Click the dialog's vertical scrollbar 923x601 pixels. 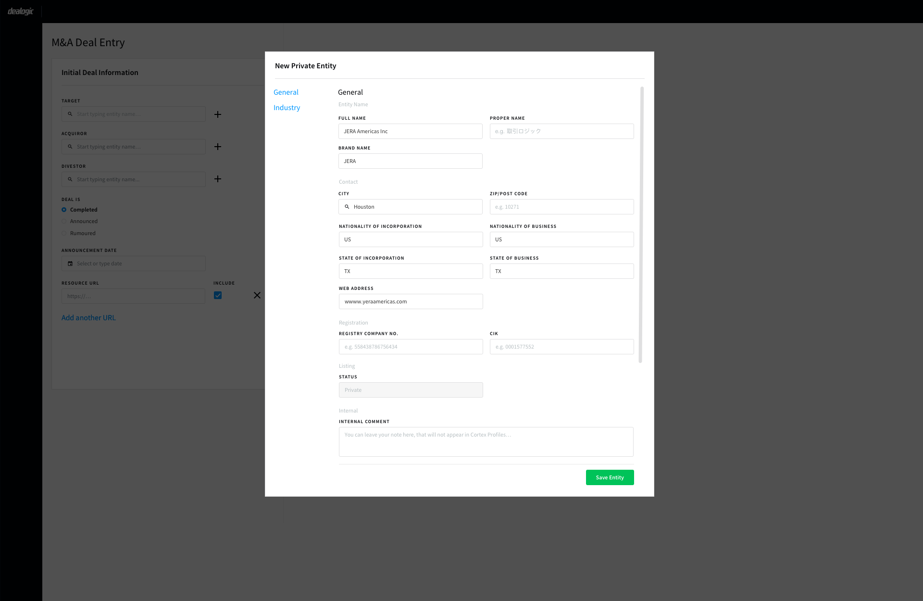click(641, 225)
